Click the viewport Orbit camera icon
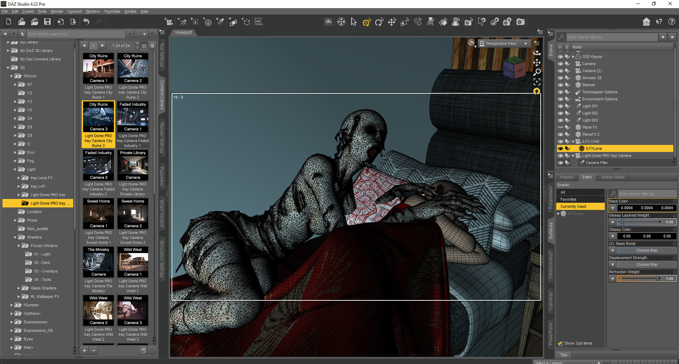The image size is (679, 364). [x=537, y=53]
